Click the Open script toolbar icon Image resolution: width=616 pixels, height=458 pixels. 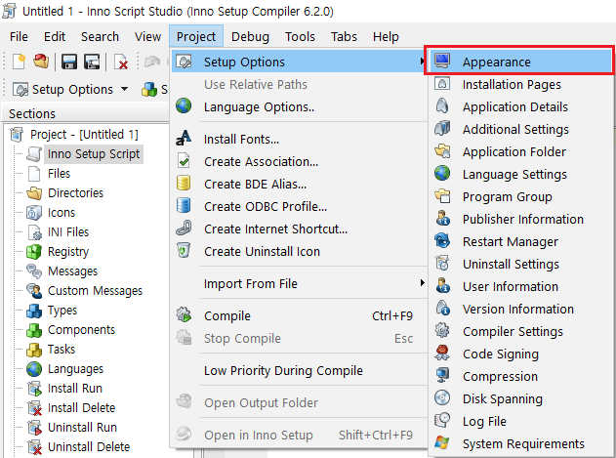[x=41, y=62]
